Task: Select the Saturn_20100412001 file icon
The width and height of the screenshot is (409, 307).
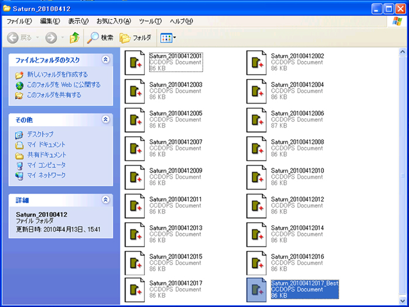Action: point(134,63)
